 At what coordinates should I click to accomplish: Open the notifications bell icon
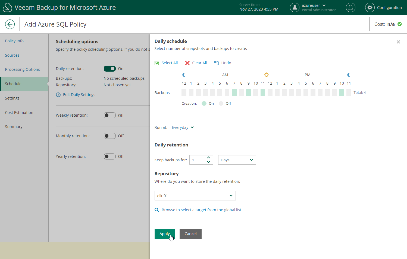(350, 7)
